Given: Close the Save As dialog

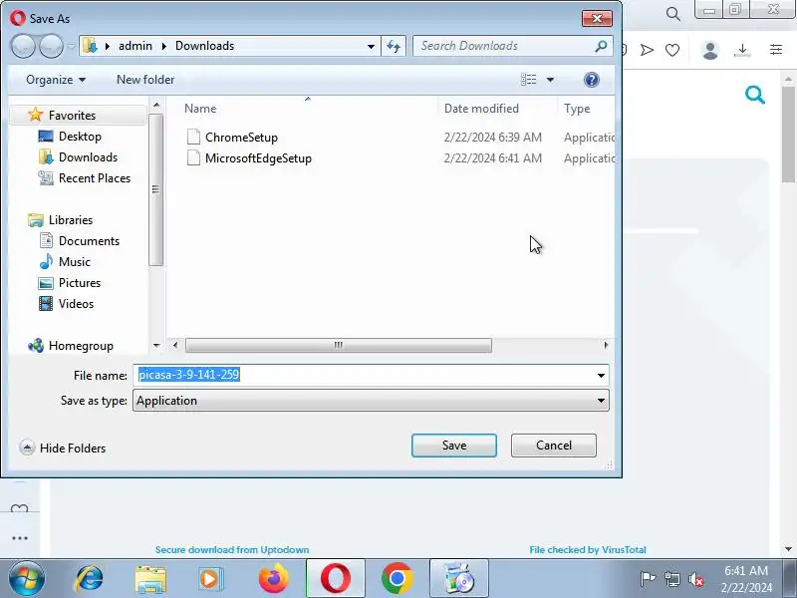Looking at the screenshot, I should (597, 19).
